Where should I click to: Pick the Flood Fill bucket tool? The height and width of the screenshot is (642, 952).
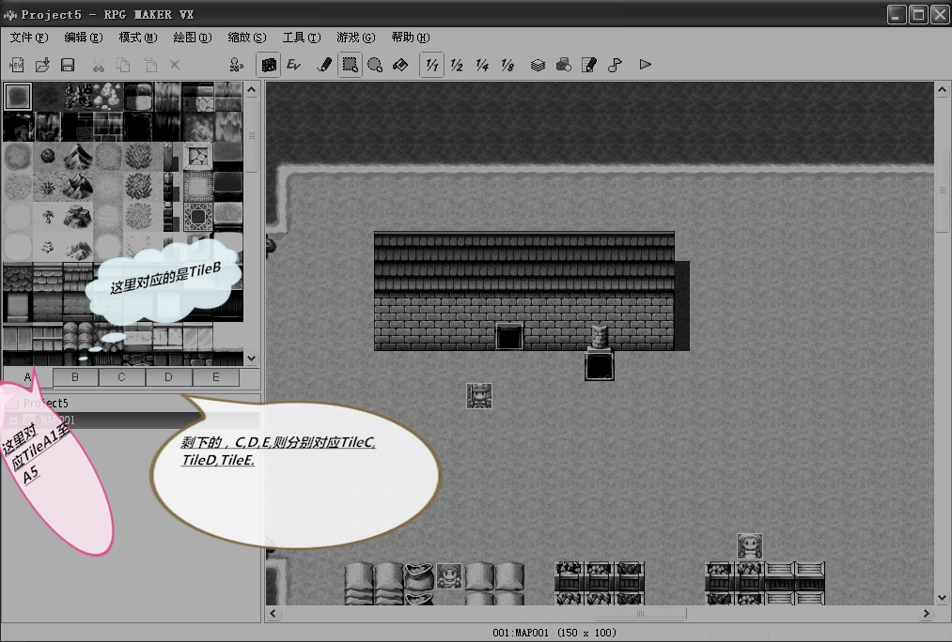[x=400, y=65]
